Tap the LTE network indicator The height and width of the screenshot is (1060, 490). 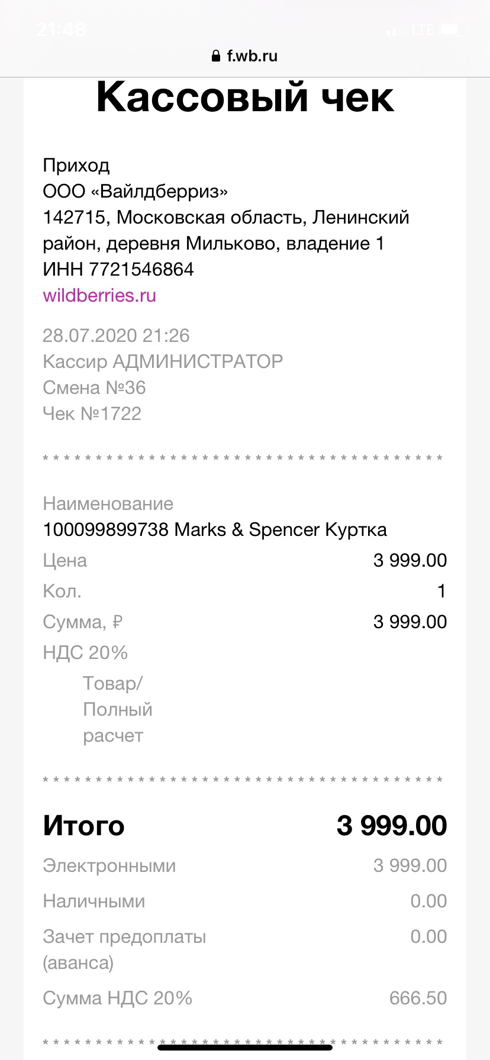[423, 30]
